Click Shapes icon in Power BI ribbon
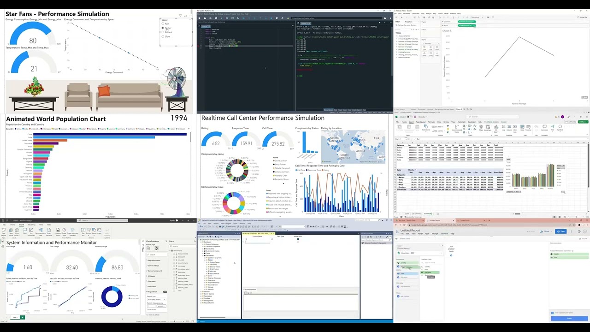 pos(94,231)
